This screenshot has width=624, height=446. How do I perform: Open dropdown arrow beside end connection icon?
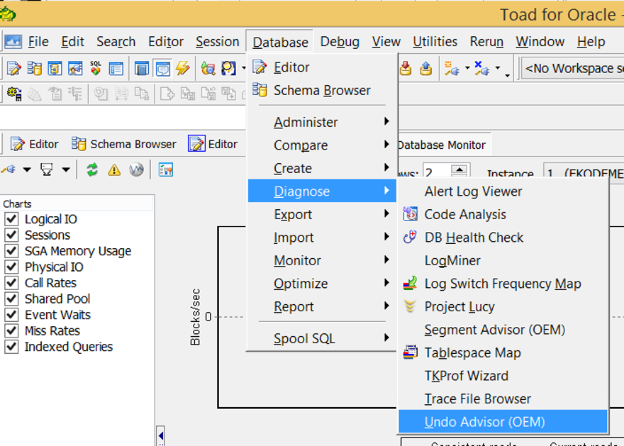(x=498, y=69)
